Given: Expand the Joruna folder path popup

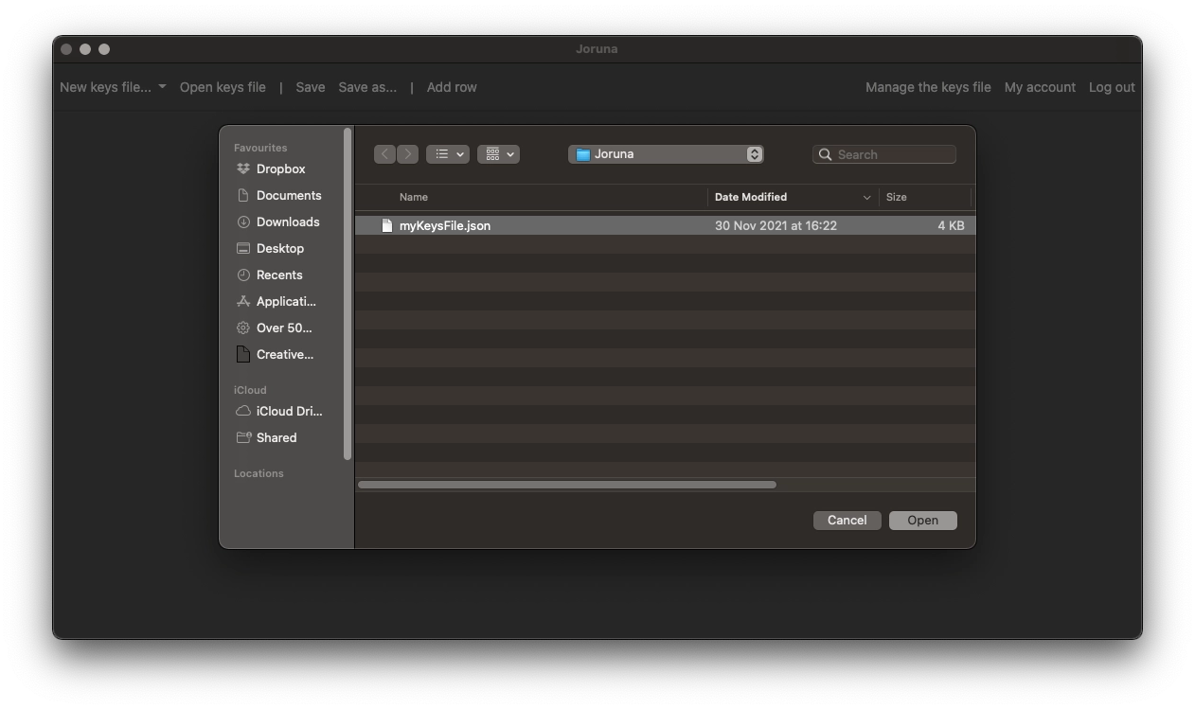Looking at the screenshot, I should [x=666, y=154].
